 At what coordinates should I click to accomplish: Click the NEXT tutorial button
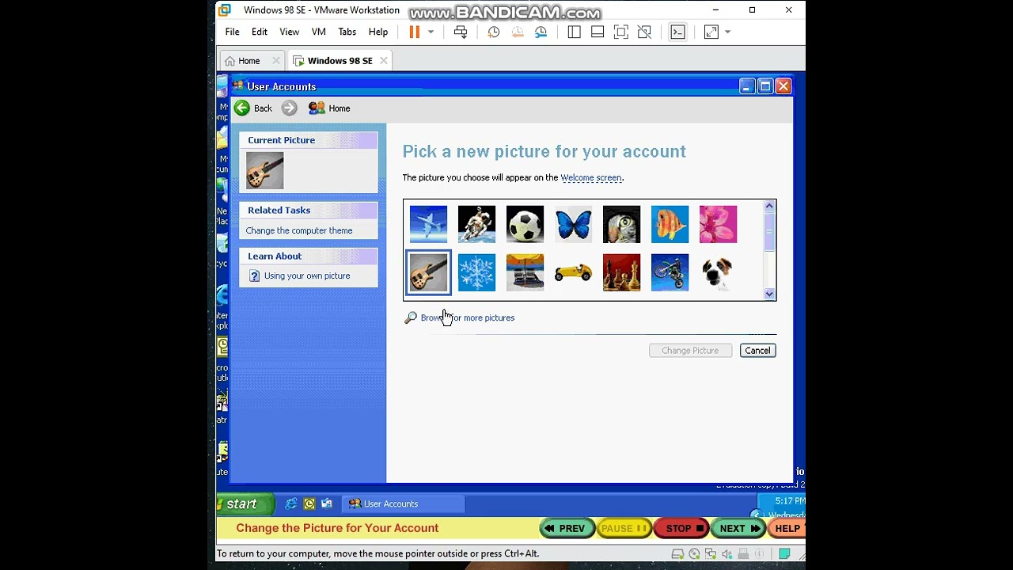pos(738,528)
